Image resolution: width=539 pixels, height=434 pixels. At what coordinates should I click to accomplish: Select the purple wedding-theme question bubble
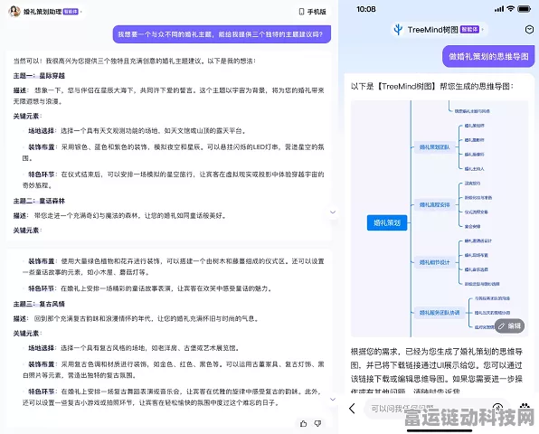pyautogui.click(x=222, y=34)
